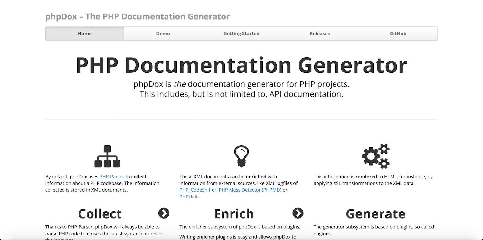Click 'applying XSL transformations' text line
483x240 pixels.
click(364, 183)
